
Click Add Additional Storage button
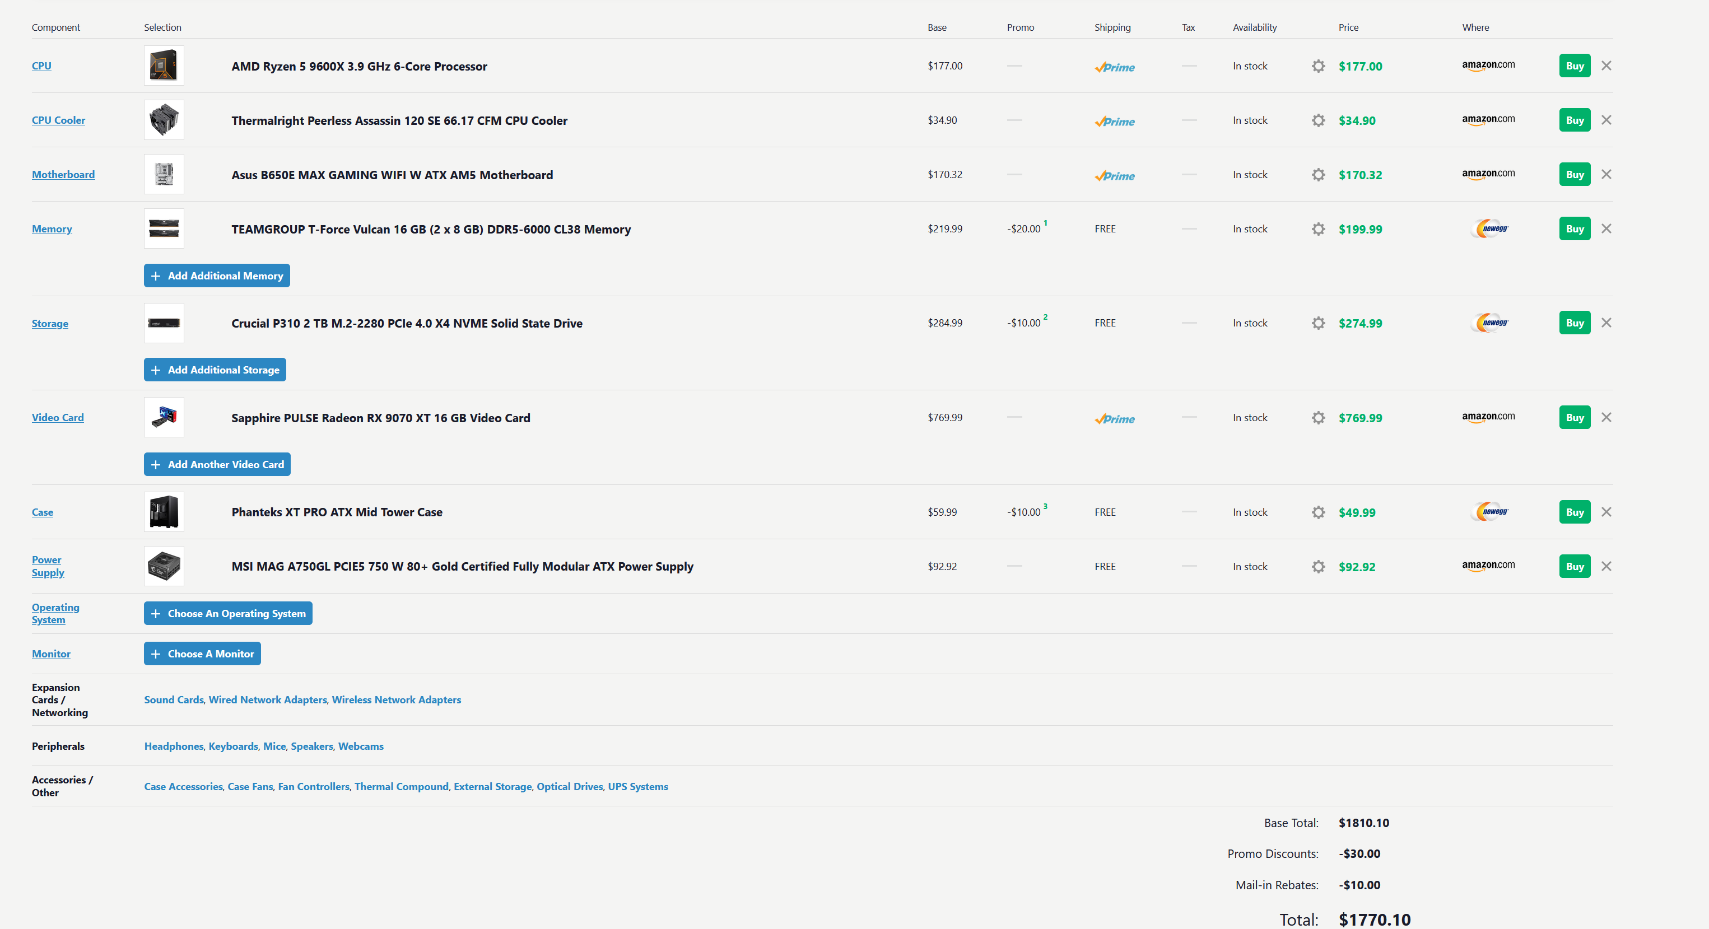(215, 370)
